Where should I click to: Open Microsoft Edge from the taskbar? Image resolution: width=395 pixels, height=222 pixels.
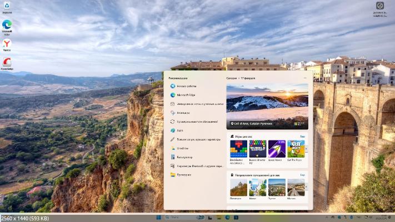(x=227, y=217)
